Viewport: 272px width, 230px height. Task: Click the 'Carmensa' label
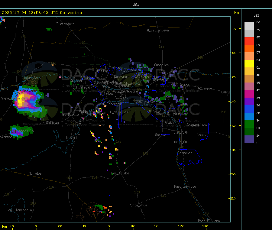click(x=185, y=153)
